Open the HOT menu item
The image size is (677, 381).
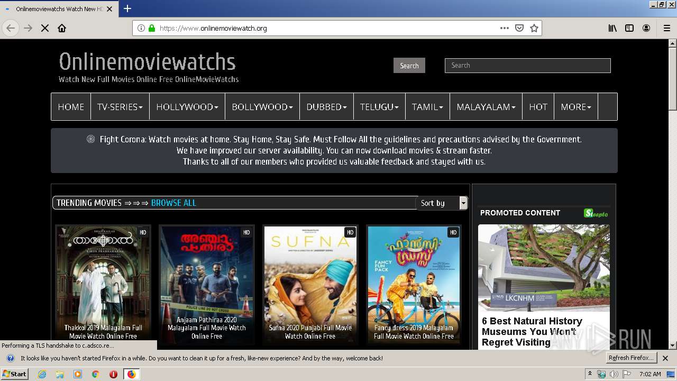538,107
